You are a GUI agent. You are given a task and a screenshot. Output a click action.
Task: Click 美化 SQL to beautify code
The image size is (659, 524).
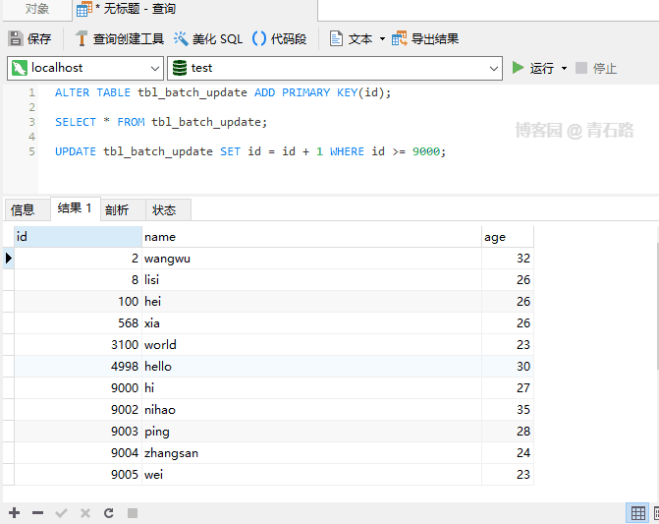pos(208,39)
